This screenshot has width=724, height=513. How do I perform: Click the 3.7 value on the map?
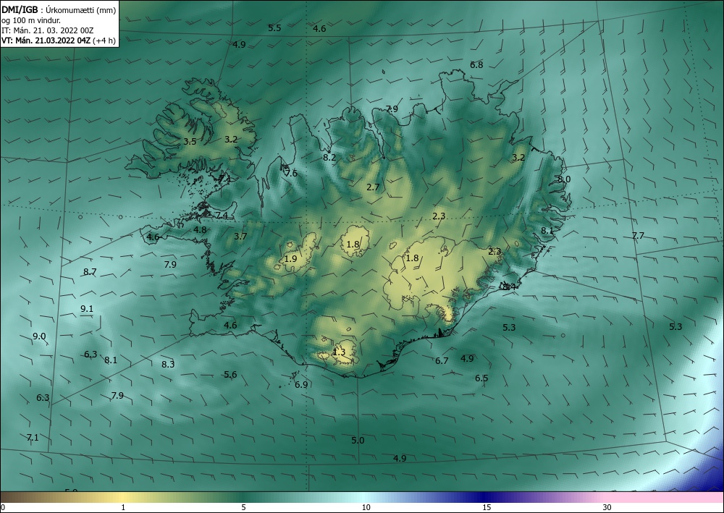(240, 236)
